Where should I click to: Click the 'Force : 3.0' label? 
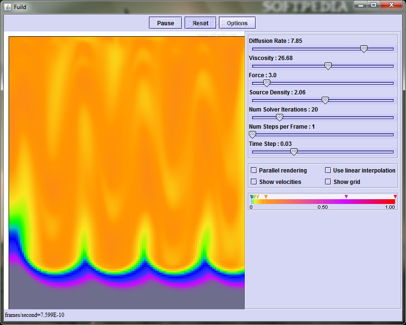coord(263,75)
